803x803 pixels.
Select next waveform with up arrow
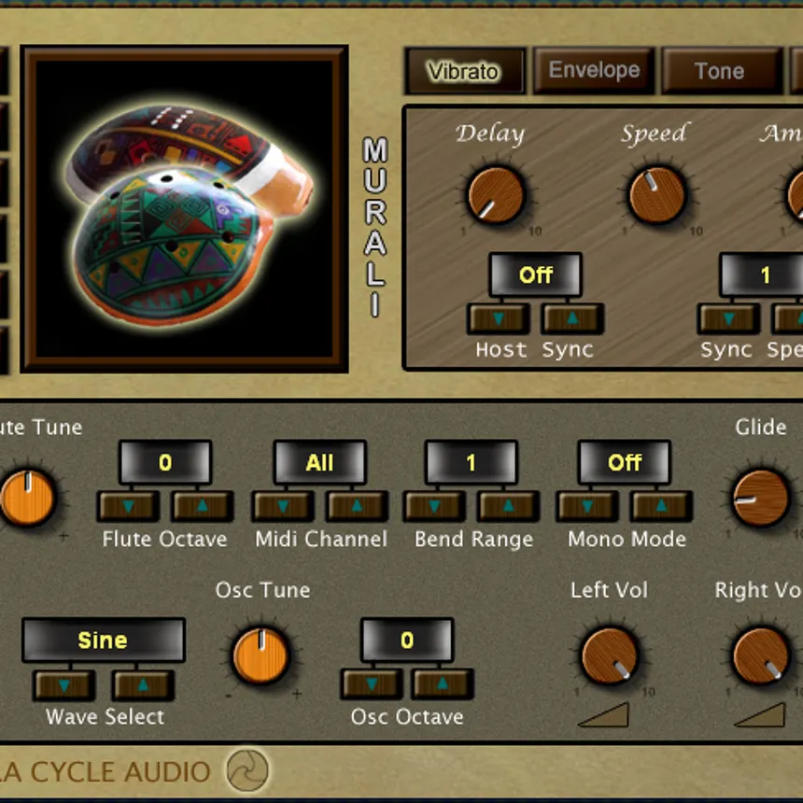[144, 685]
